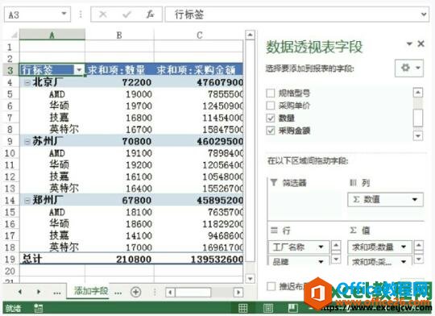Switch to Page Layout view icon
The width and height of the screenshot is (435, 316).
(268, 308)
